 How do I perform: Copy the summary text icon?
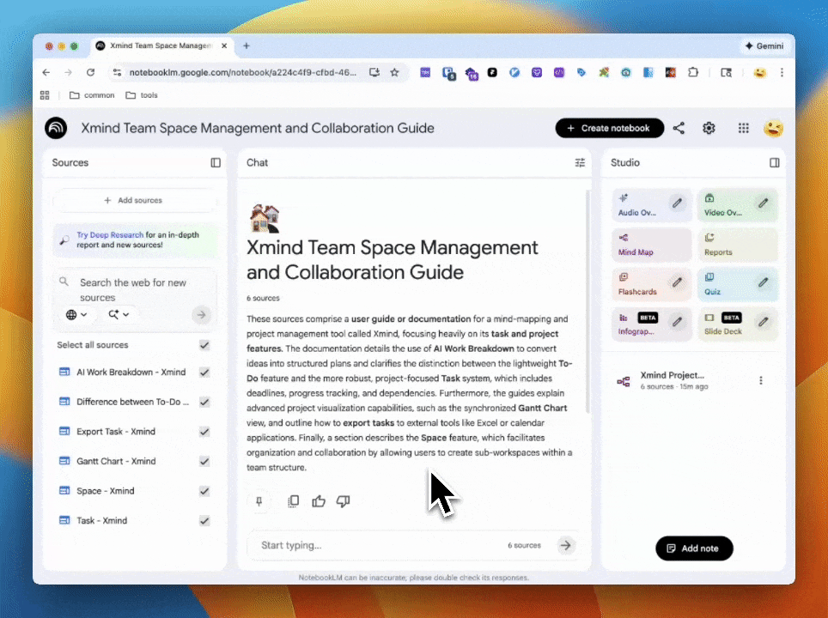point(294,501)
